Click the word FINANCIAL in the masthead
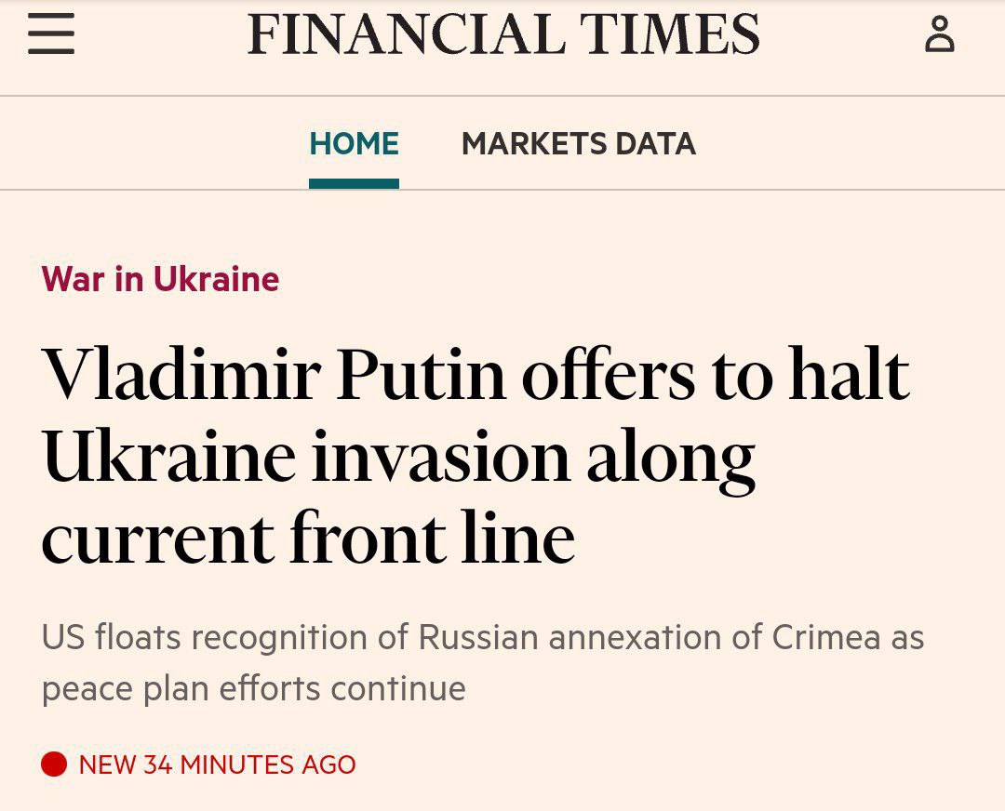The height and width of the screenshot is (811, 1005). (x=405, y=35)
